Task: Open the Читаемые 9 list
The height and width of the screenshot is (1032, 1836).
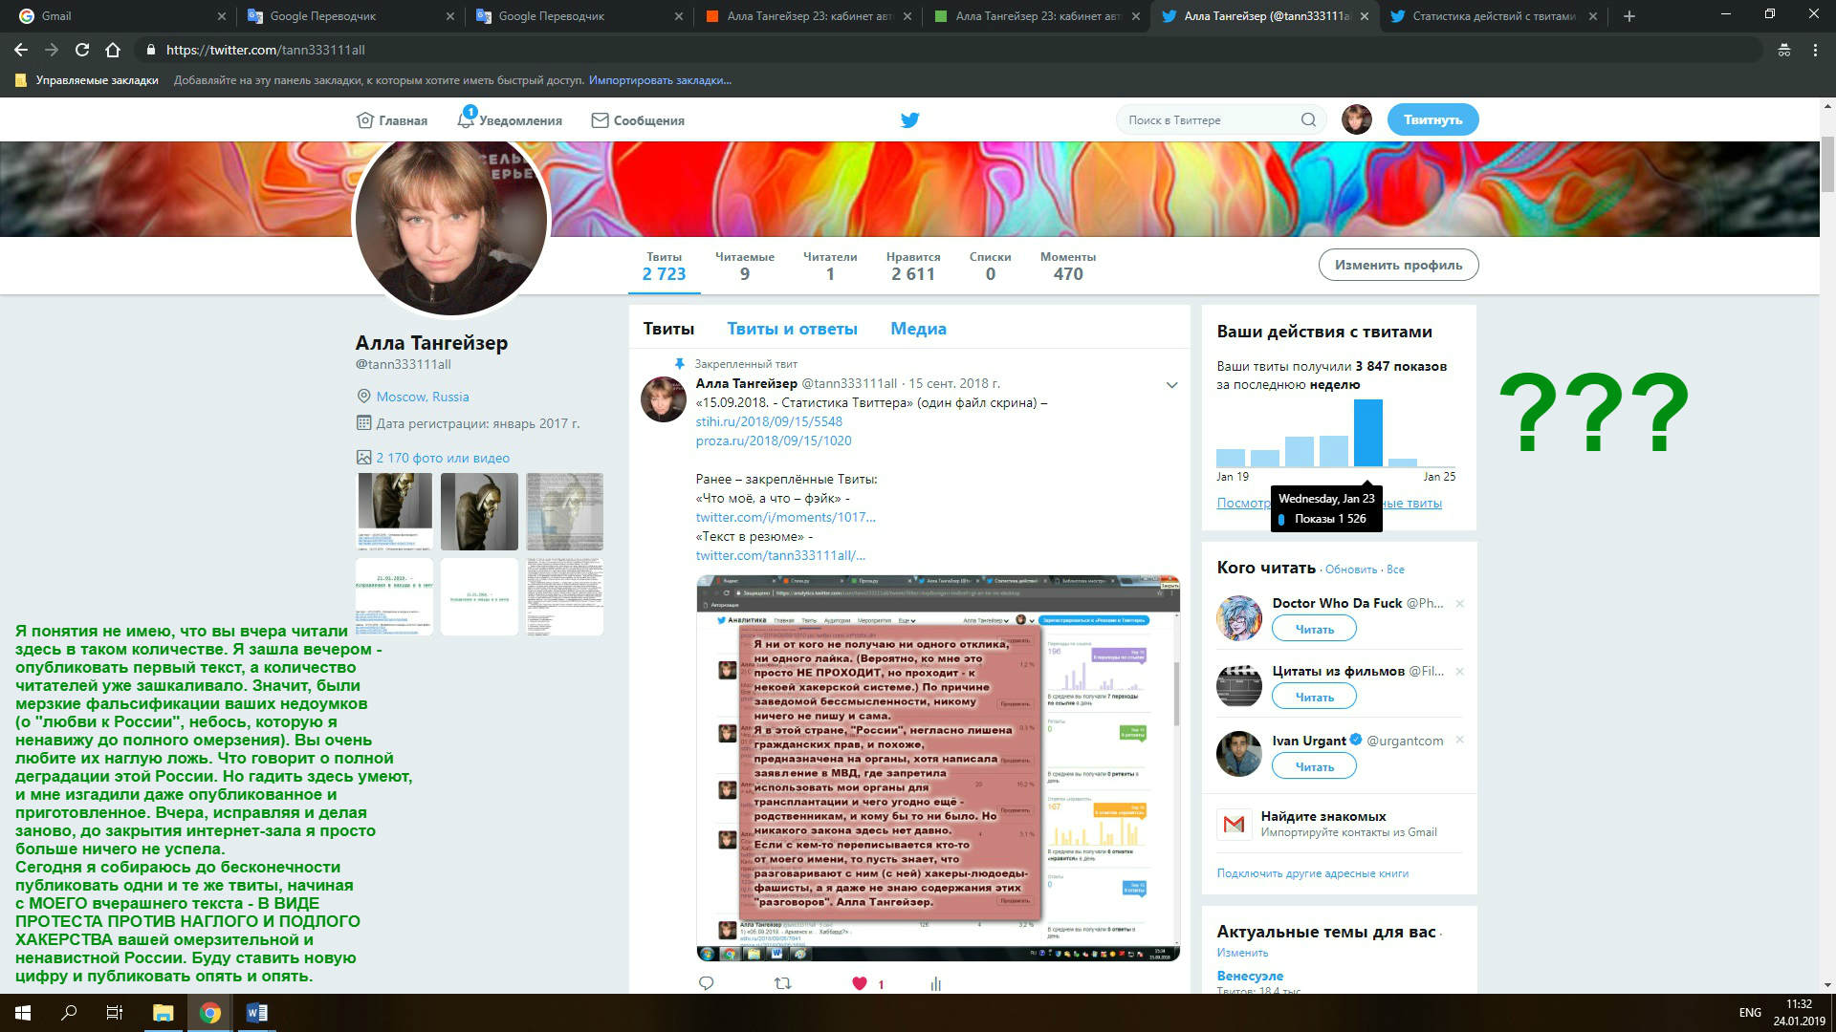Action: click(x=744, y=267)
